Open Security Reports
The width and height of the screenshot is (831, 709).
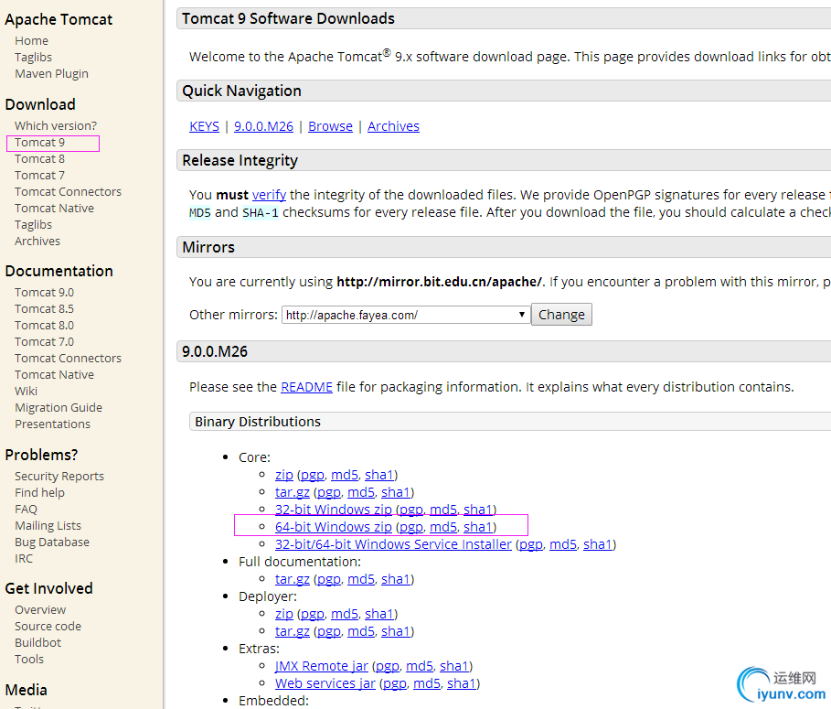(x=59, y=477)
